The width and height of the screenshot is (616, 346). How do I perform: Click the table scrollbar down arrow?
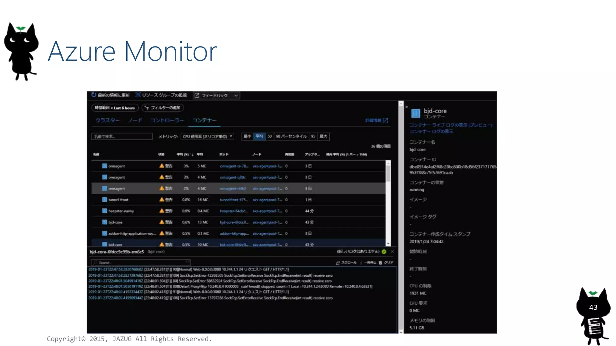[388, 244]
